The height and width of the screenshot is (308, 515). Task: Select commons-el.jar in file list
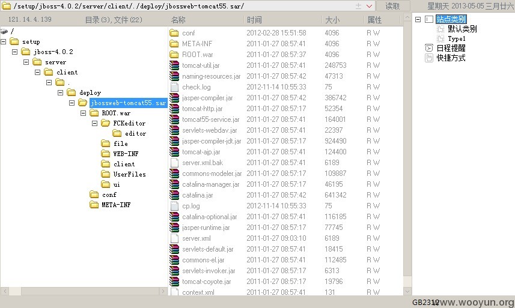click(x=203, y=260)
